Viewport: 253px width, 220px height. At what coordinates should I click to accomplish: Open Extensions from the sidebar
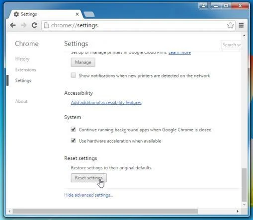pos(25,70)
